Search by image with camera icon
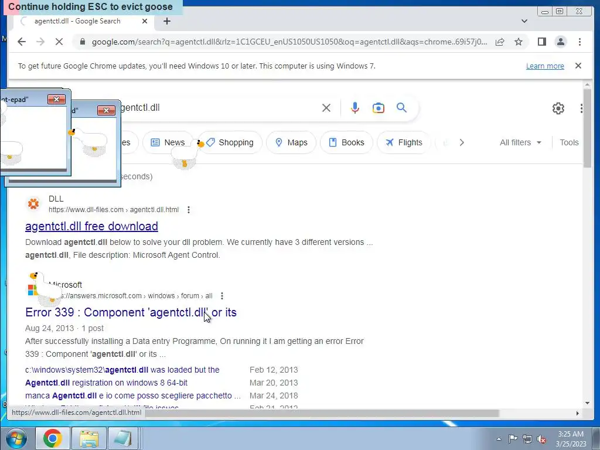This screenshot has width=600, height=450. tap(378, 108)
